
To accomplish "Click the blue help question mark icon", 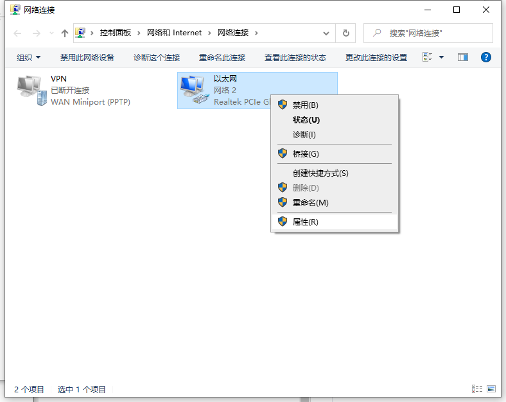I will 486,57.
